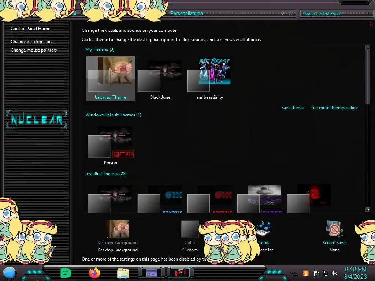Select installed theme with red logo bars

coord(210,199)
